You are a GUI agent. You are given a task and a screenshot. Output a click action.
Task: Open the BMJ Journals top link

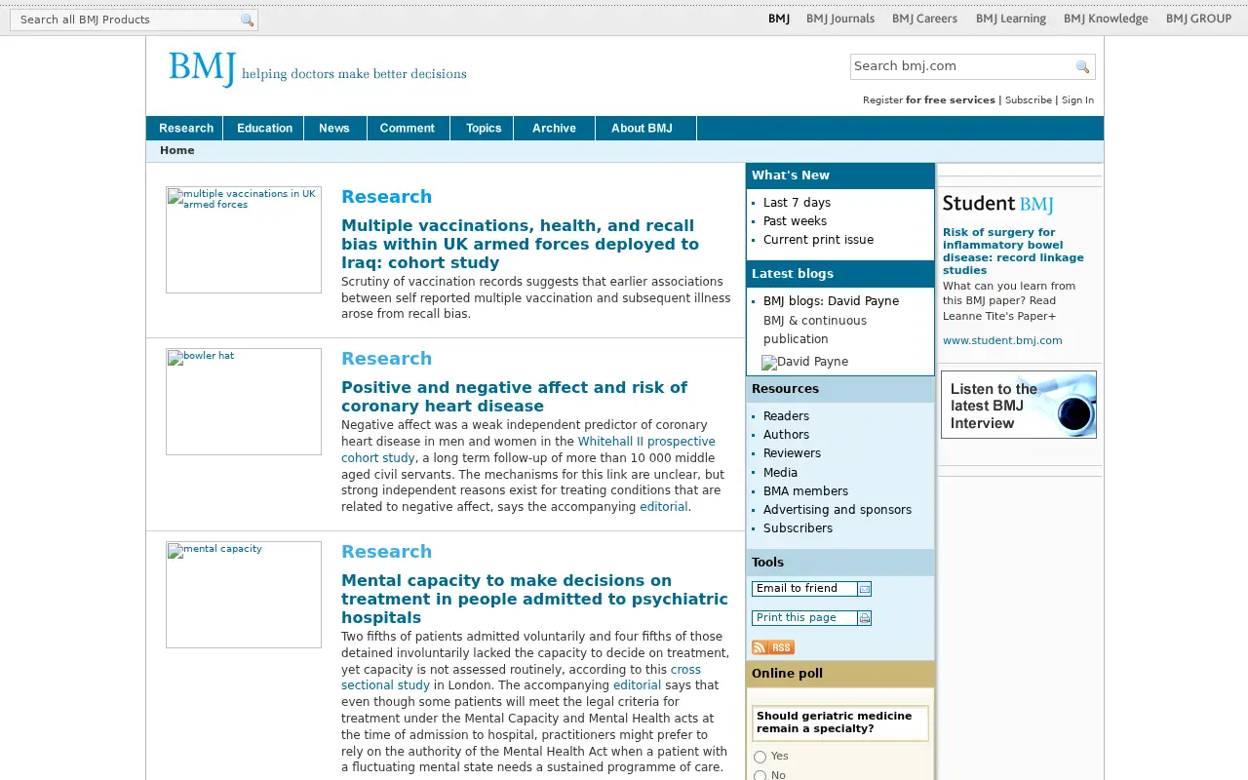(840, 19)
